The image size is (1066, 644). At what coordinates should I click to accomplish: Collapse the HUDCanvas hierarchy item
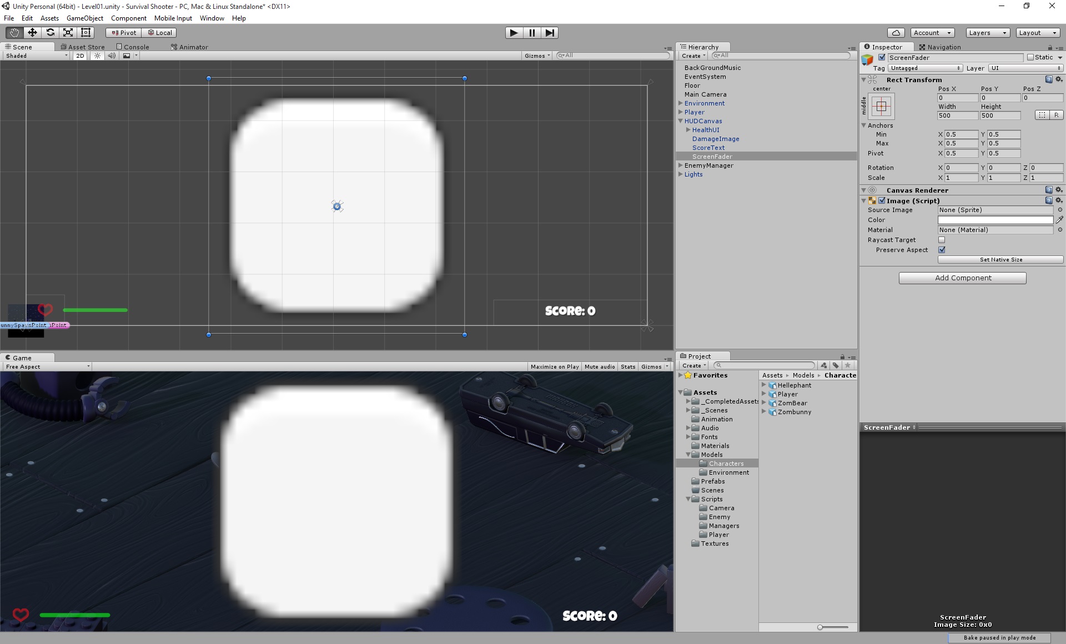tap(680, 121)
